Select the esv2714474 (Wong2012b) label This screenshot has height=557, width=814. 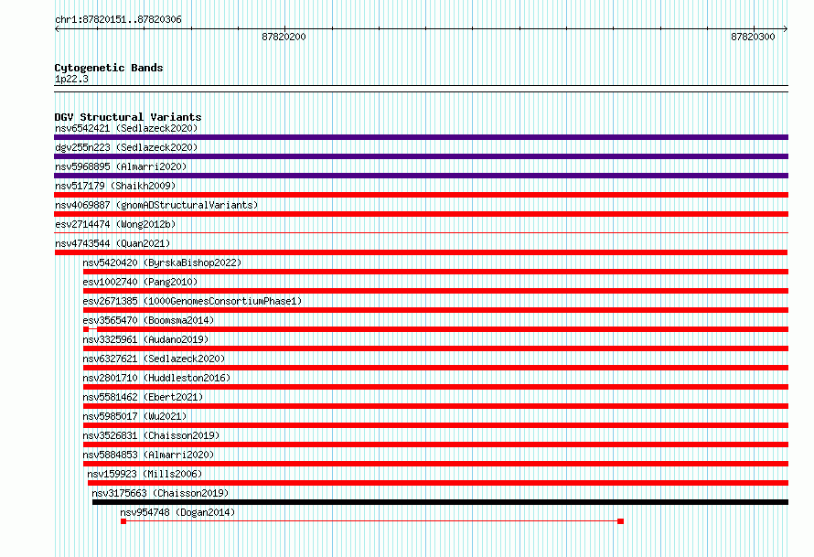[115, 224]
